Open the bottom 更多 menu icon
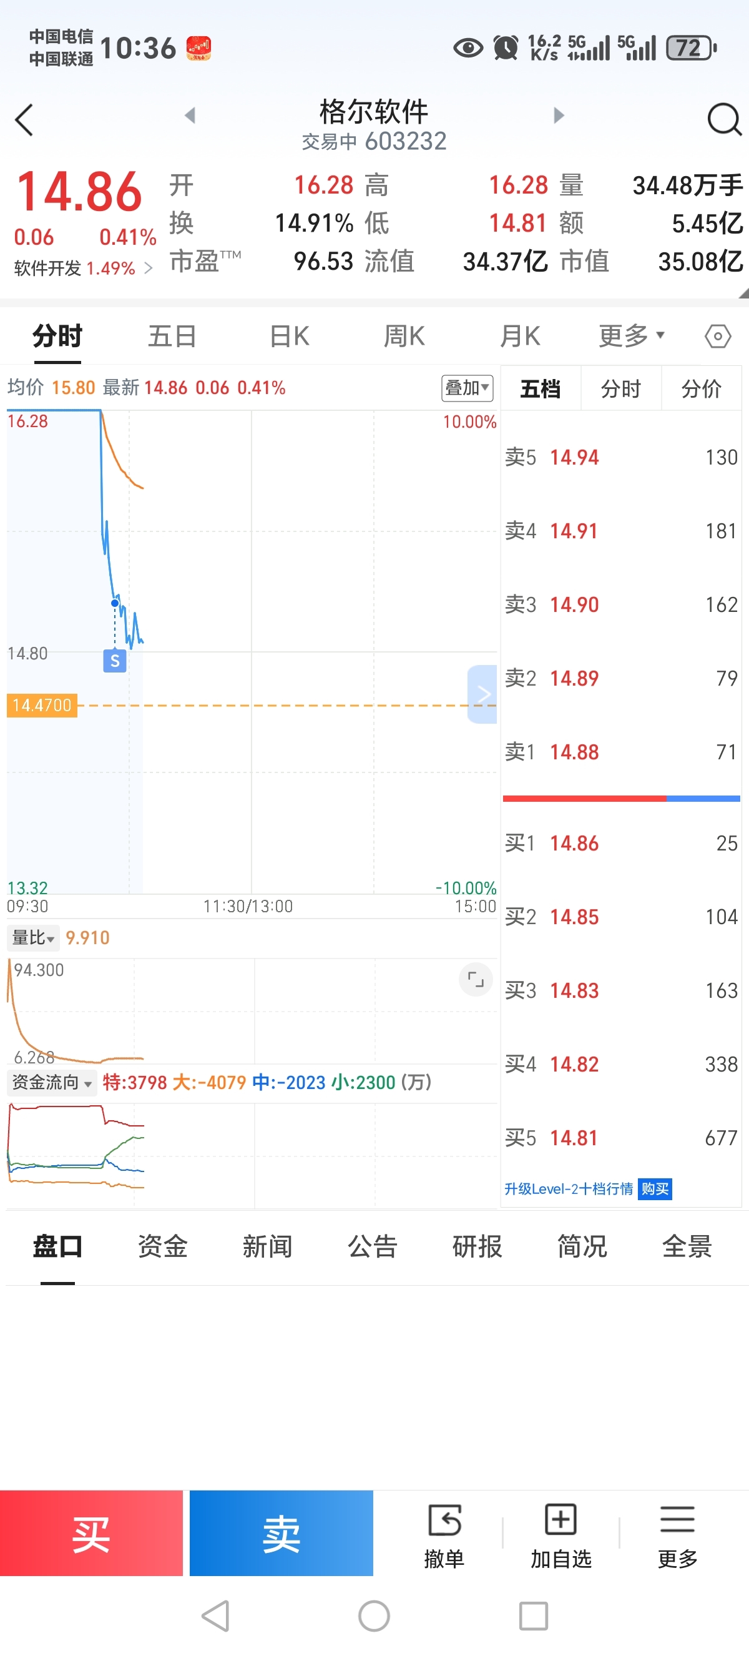The image size is (749, 1656). coord(677,1533)
